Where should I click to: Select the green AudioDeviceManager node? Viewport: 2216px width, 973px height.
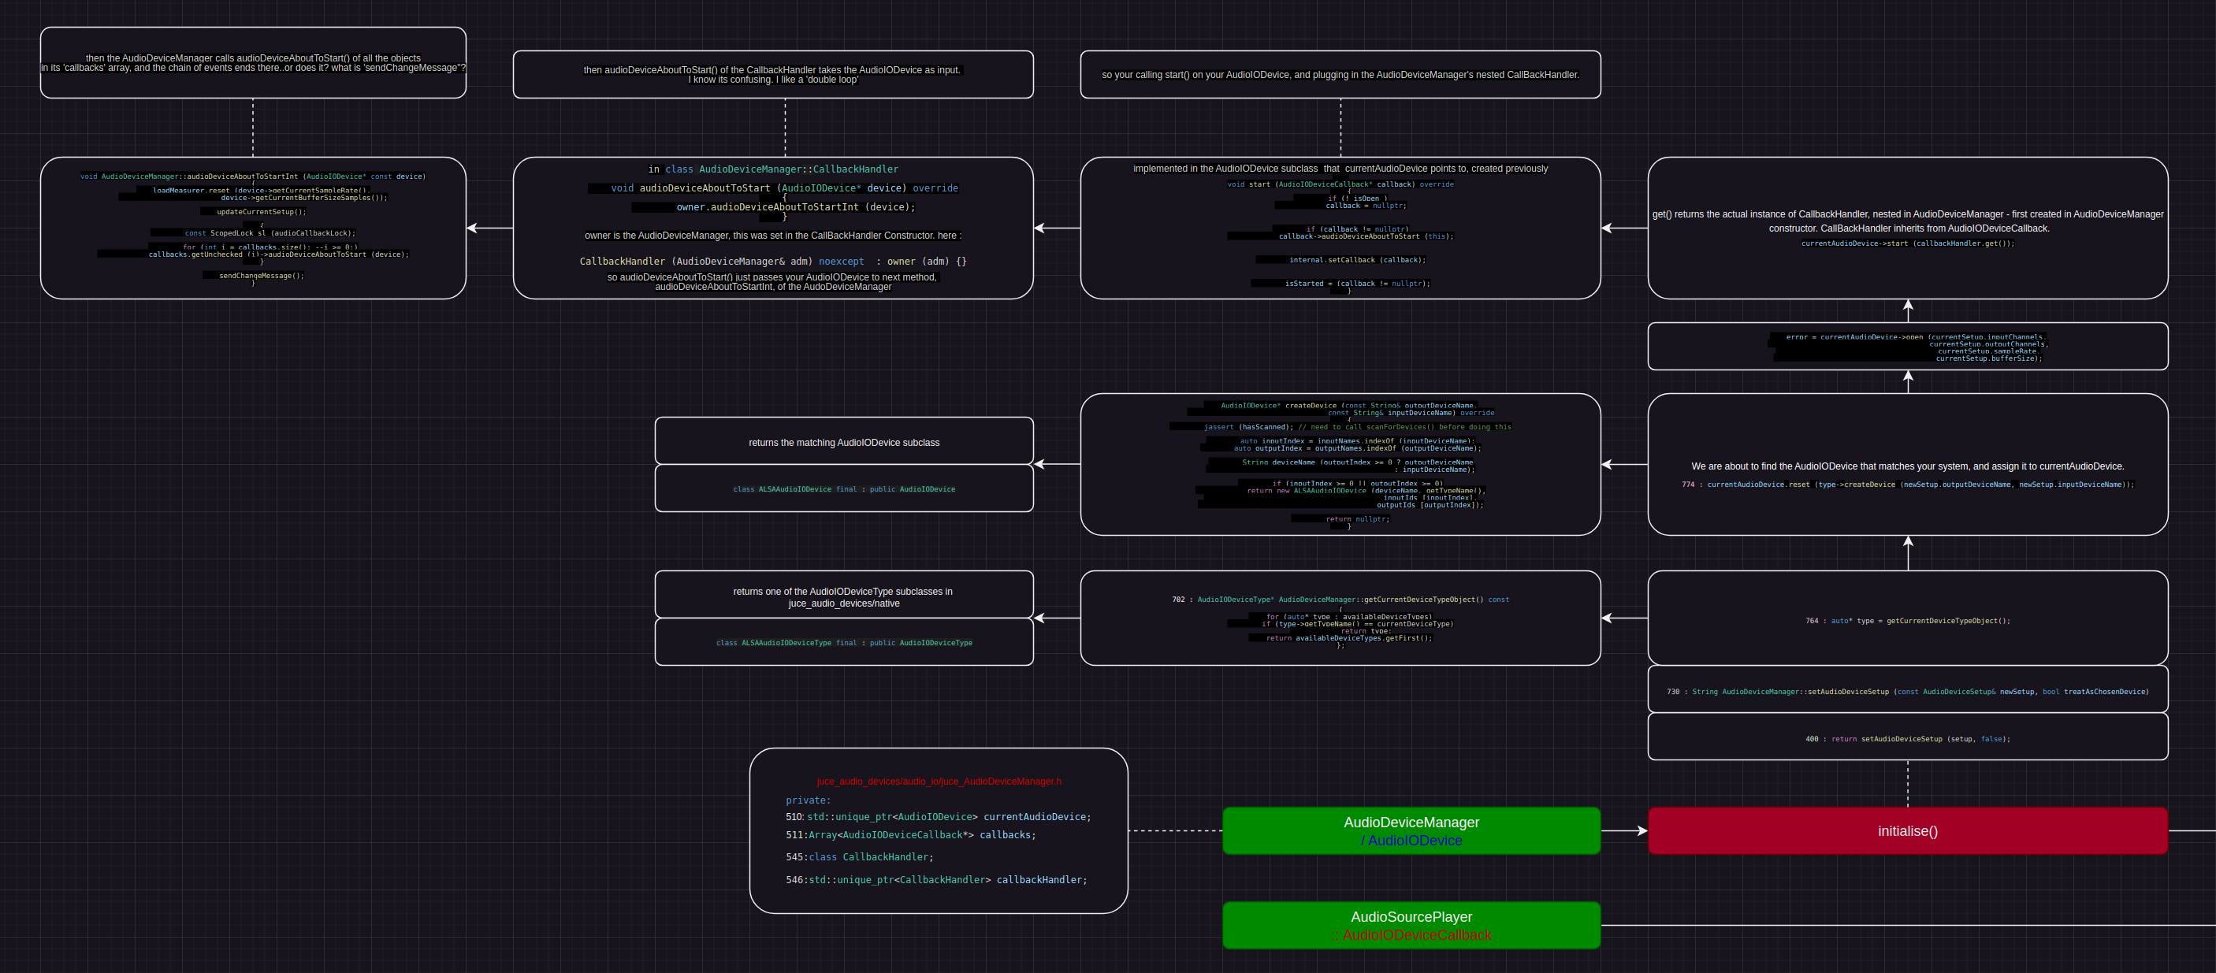pyautogui.click(x=1411, y=830)
